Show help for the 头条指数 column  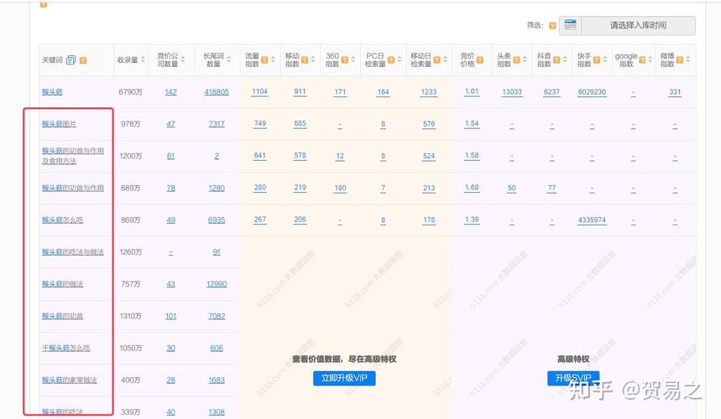[x=516, y=59]
